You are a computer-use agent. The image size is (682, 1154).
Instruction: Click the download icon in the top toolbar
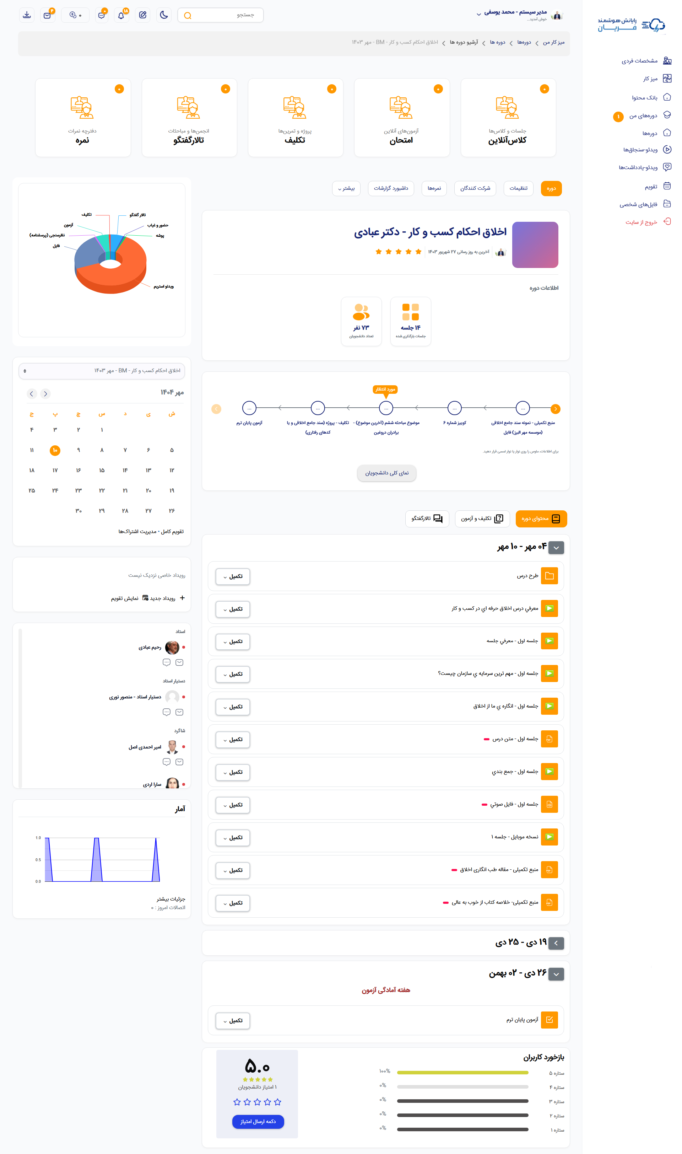coord(26,15)
